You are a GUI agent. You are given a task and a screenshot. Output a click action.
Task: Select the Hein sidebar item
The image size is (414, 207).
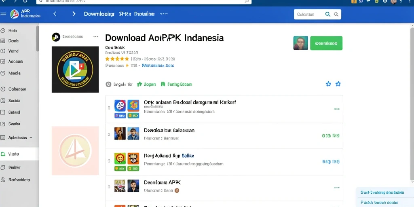coord(13,31)
